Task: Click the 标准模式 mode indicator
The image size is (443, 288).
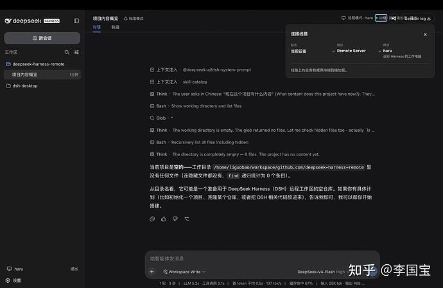Action: 134,19
